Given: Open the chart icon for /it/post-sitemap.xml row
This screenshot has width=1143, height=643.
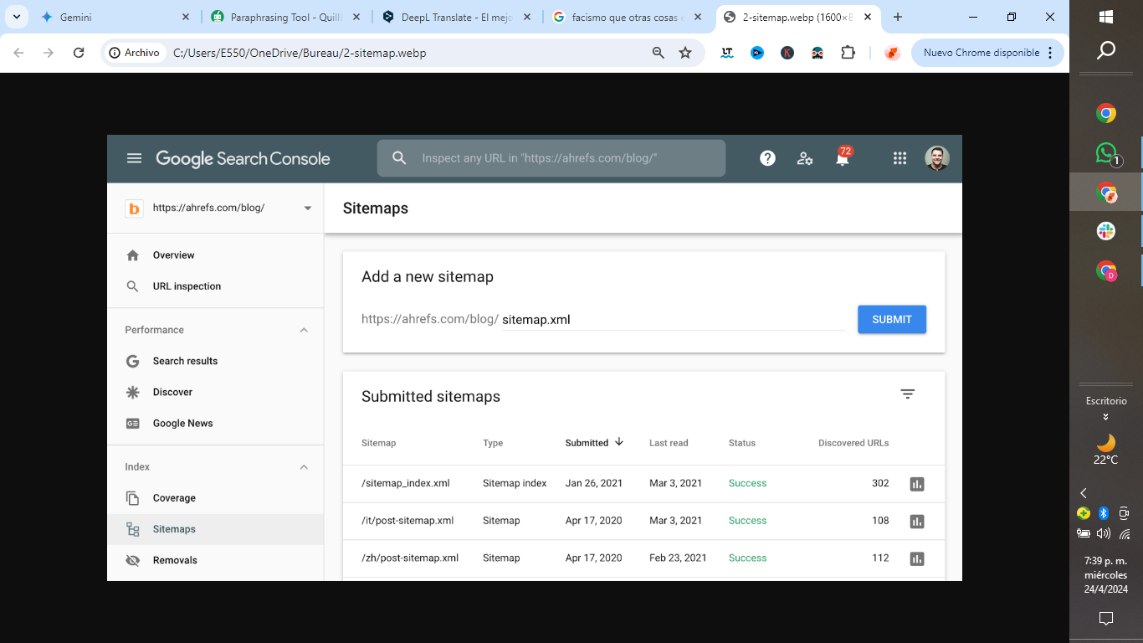Looking at the screenshot, I should coord(917,521).
